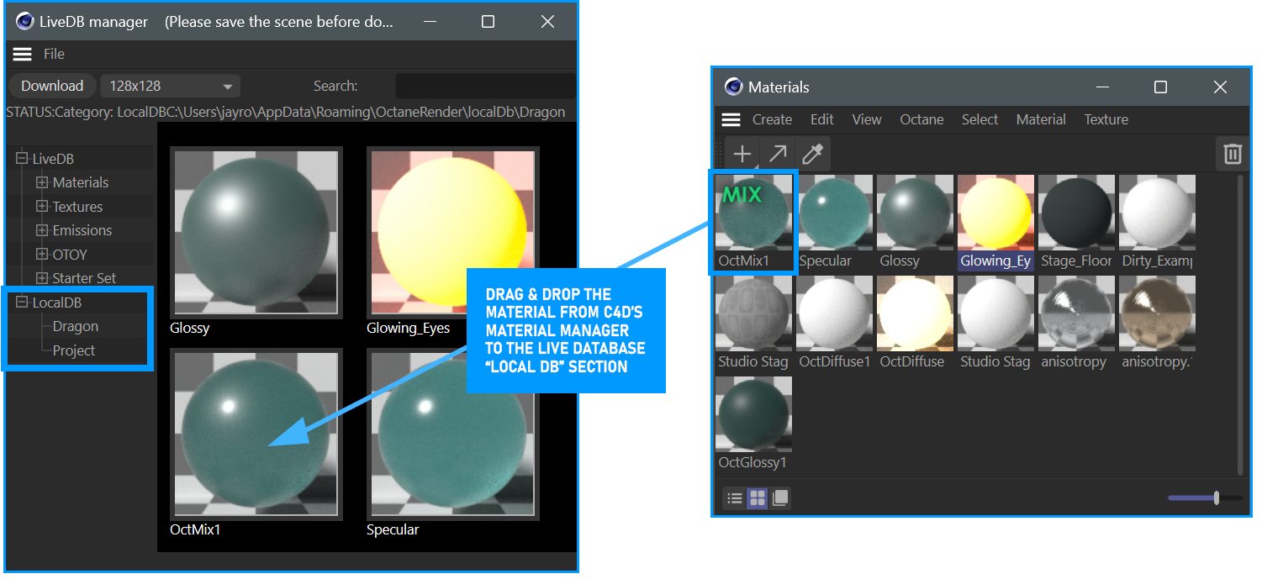Screen dimensions: 1262x579
Task: Click the plus icon to create new material
Action: pos(742,154)
